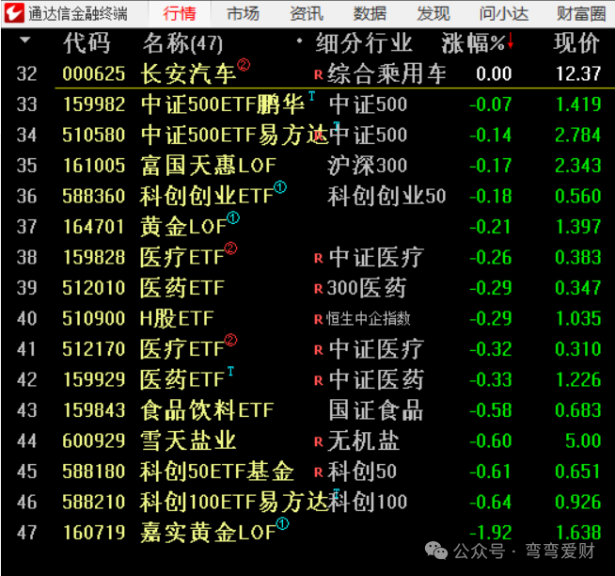Click the cyan circled 1 badge on 科创创业ETF
This screenshot has height=576, width=615.
280,187
